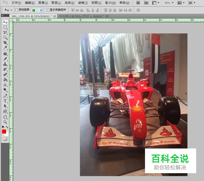The image size is (204, 181).
Task: Click the Auto-Align Layers icon
Action: click(x=138, y=10)
